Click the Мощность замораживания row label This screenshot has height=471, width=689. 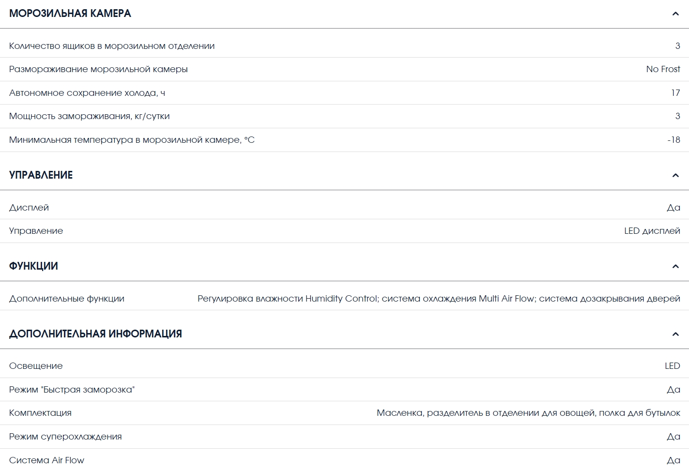pos(90,116)
